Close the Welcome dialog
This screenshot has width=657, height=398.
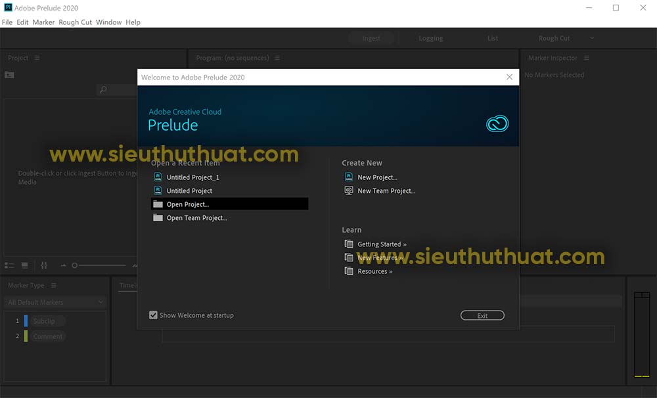(x=509, y=77)
